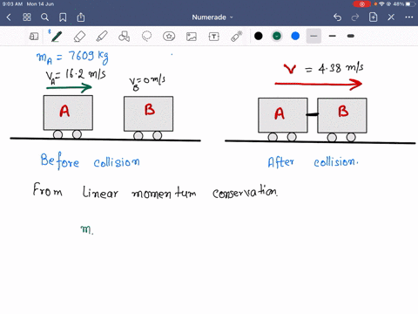Redo the last undone stroke

[355, 17]
